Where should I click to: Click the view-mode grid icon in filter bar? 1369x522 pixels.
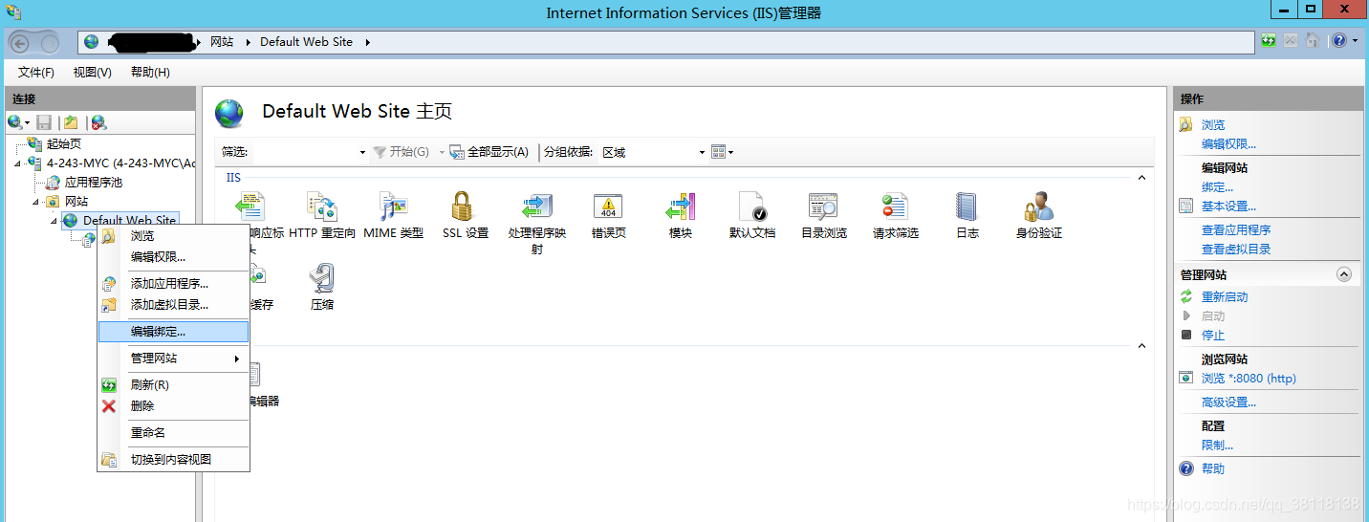(x=718, y=152)
